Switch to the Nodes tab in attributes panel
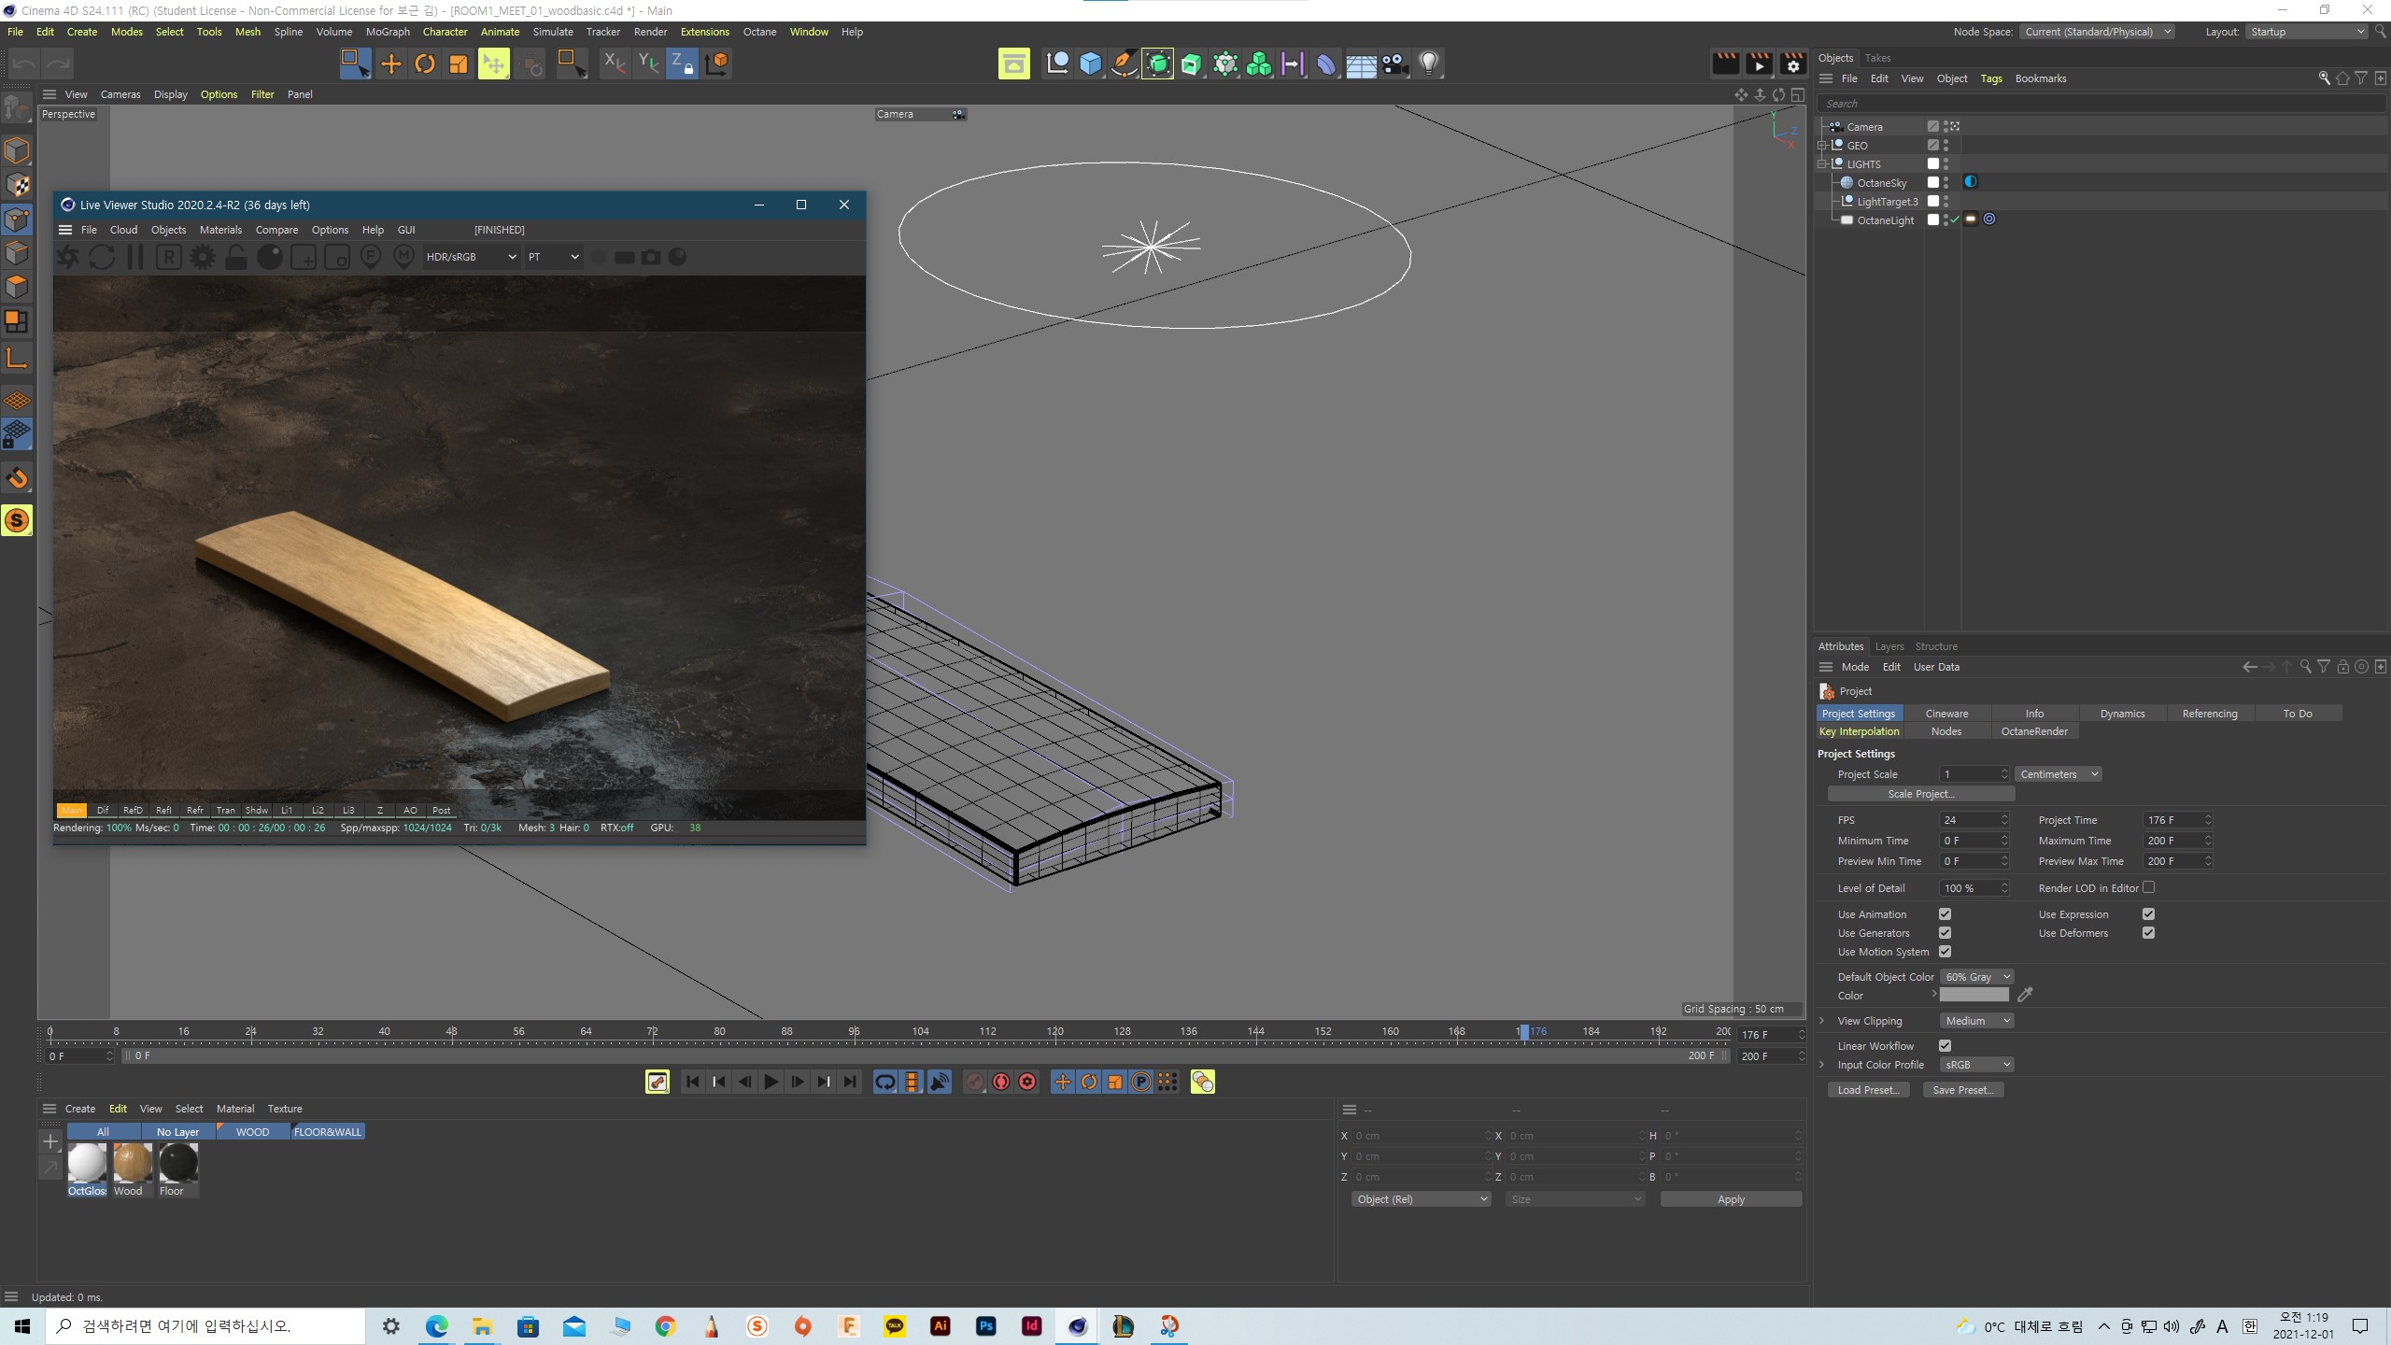Image resolution: width=2391 pixels, height=1345 pixels. pyautogui.click(x=1946, y=730)
